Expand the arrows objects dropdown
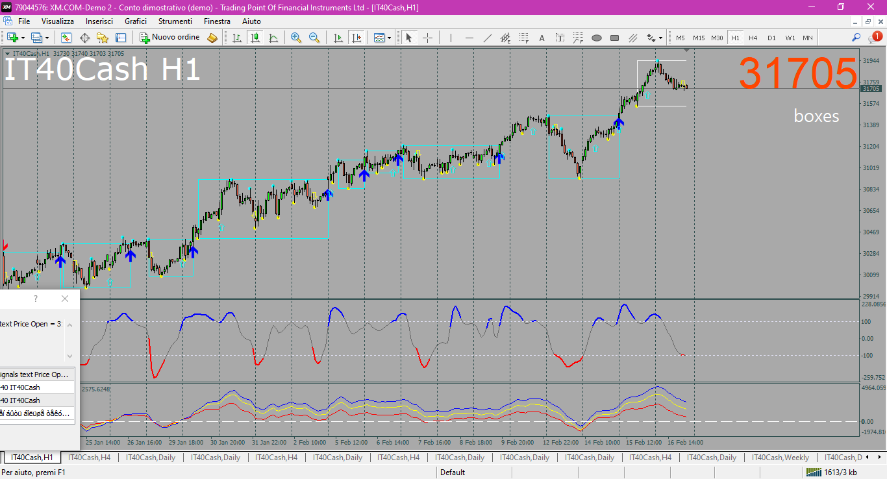Image resolution: width=887 pixels, height=479 pixels. pos(660,38)
